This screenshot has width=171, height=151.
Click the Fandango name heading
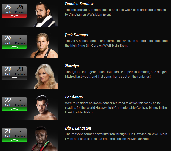click(x=74, y=97)
